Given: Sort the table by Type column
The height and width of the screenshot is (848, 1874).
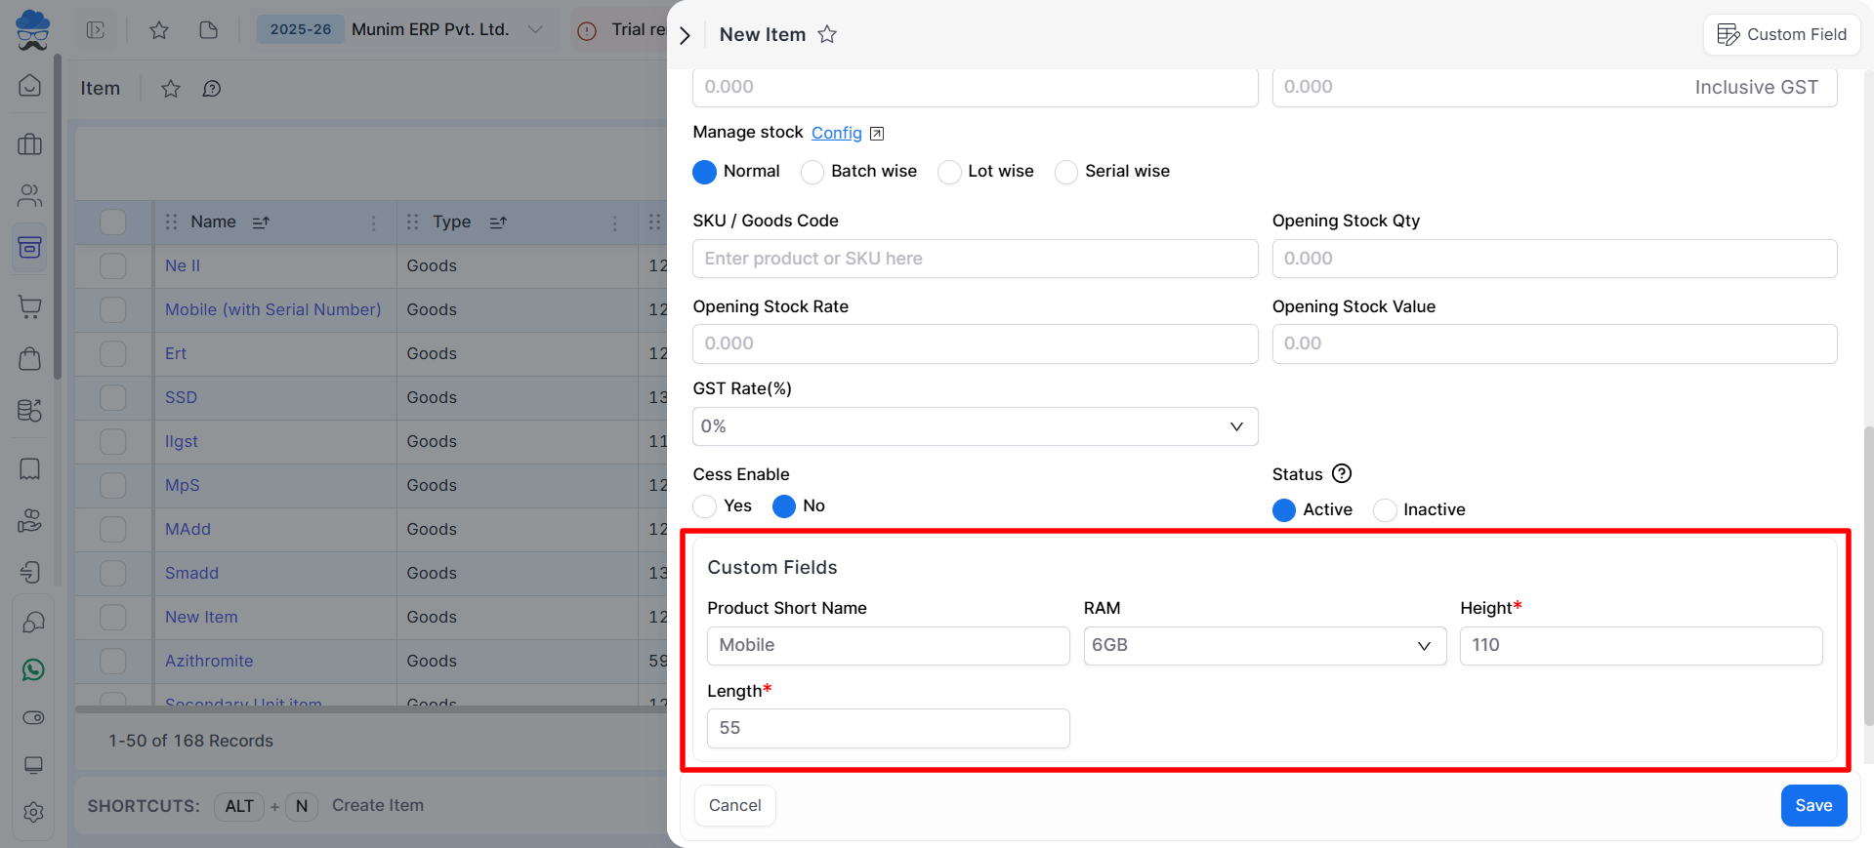Looking at the screenshot, I should click(498, 222).
